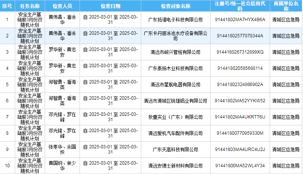Select company 清远爱机汽车配件有限公司
Image resolution: width=303 pixels, height=174 pixels.
point(175,133)
